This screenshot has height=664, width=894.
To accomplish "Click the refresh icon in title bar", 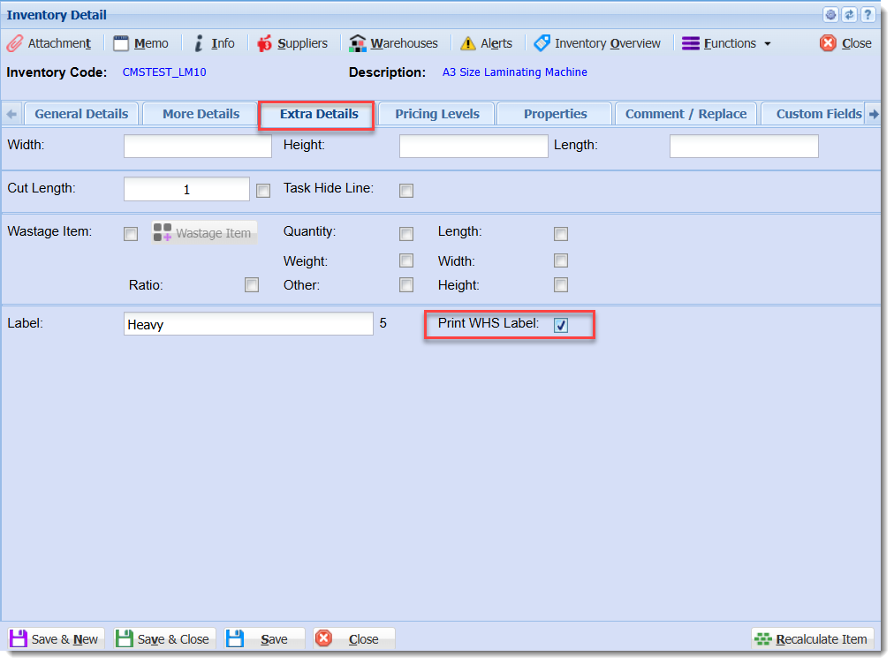I will click(850, 15).
